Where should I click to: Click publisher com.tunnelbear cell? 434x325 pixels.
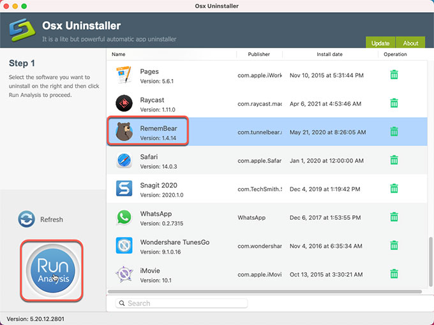pyautogui.click(x=260, y=133)
